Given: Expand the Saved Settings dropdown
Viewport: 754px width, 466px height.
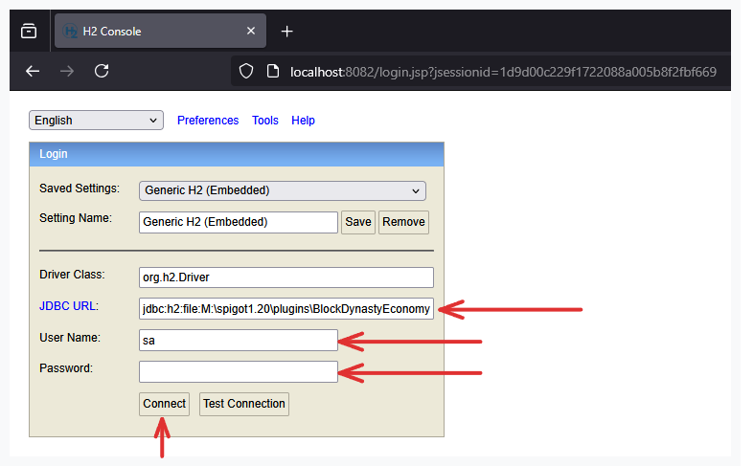Looking at the screenshot, I should pyautogui.click(x=283, y=190).
